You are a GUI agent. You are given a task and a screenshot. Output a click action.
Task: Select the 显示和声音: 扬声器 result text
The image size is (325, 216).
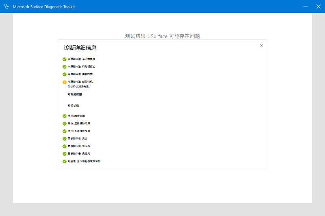[x=79, y=146]
